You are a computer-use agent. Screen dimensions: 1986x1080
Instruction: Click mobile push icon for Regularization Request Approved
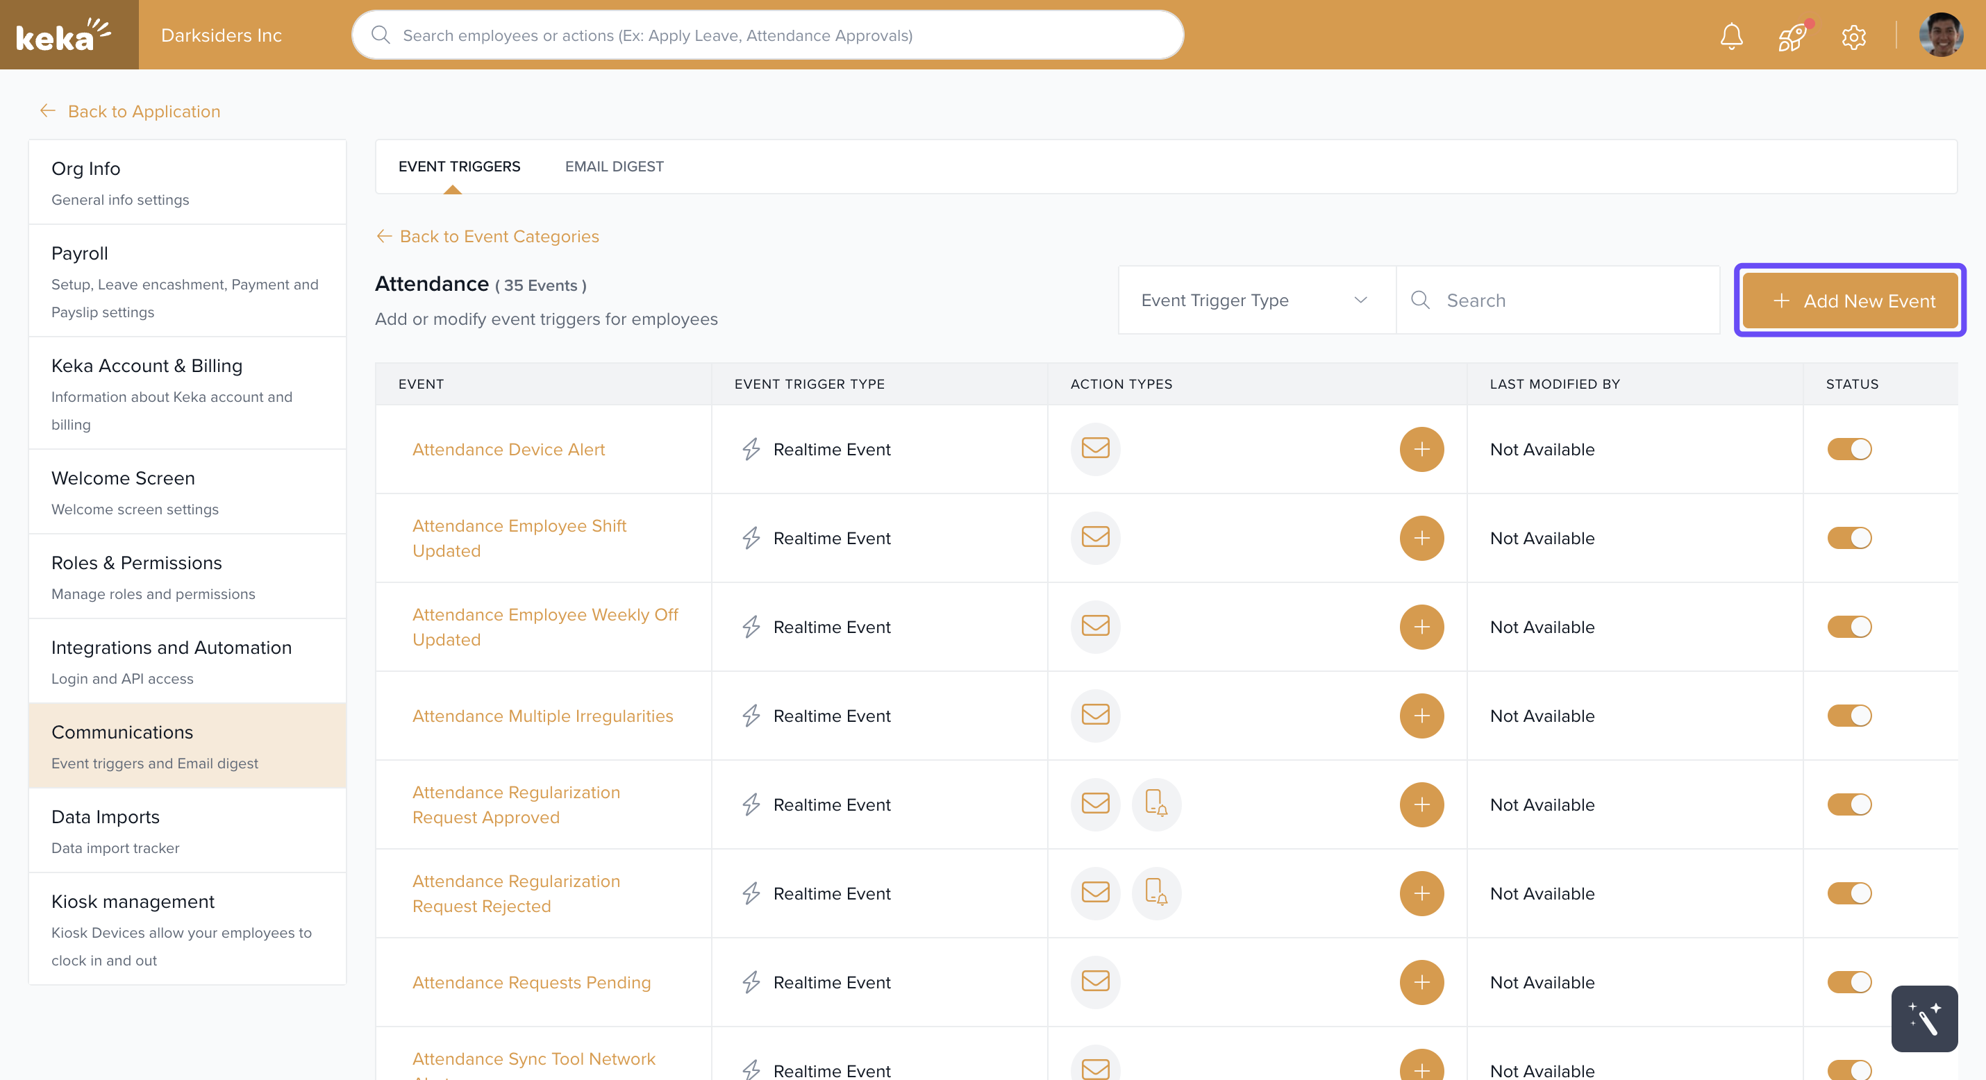(x=1155, y=804)
